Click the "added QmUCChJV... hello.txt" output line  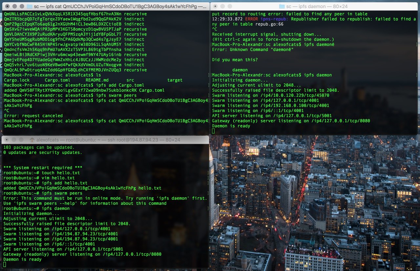coord(82,188)
